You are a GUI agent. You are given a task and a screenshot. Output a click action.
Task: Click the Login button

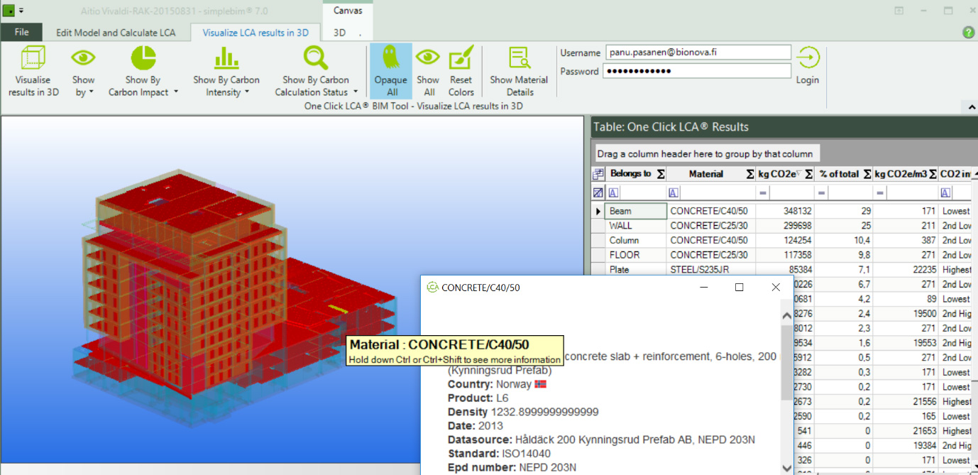click(808, 67)
